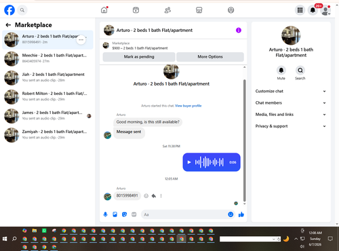The height and width of the screenshot is (251, 339).
Task: Open the account profile menu
Action: point(325,10)
